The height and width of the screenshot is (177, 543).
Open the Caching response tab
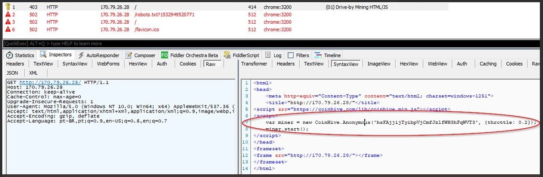click(488, 64)
